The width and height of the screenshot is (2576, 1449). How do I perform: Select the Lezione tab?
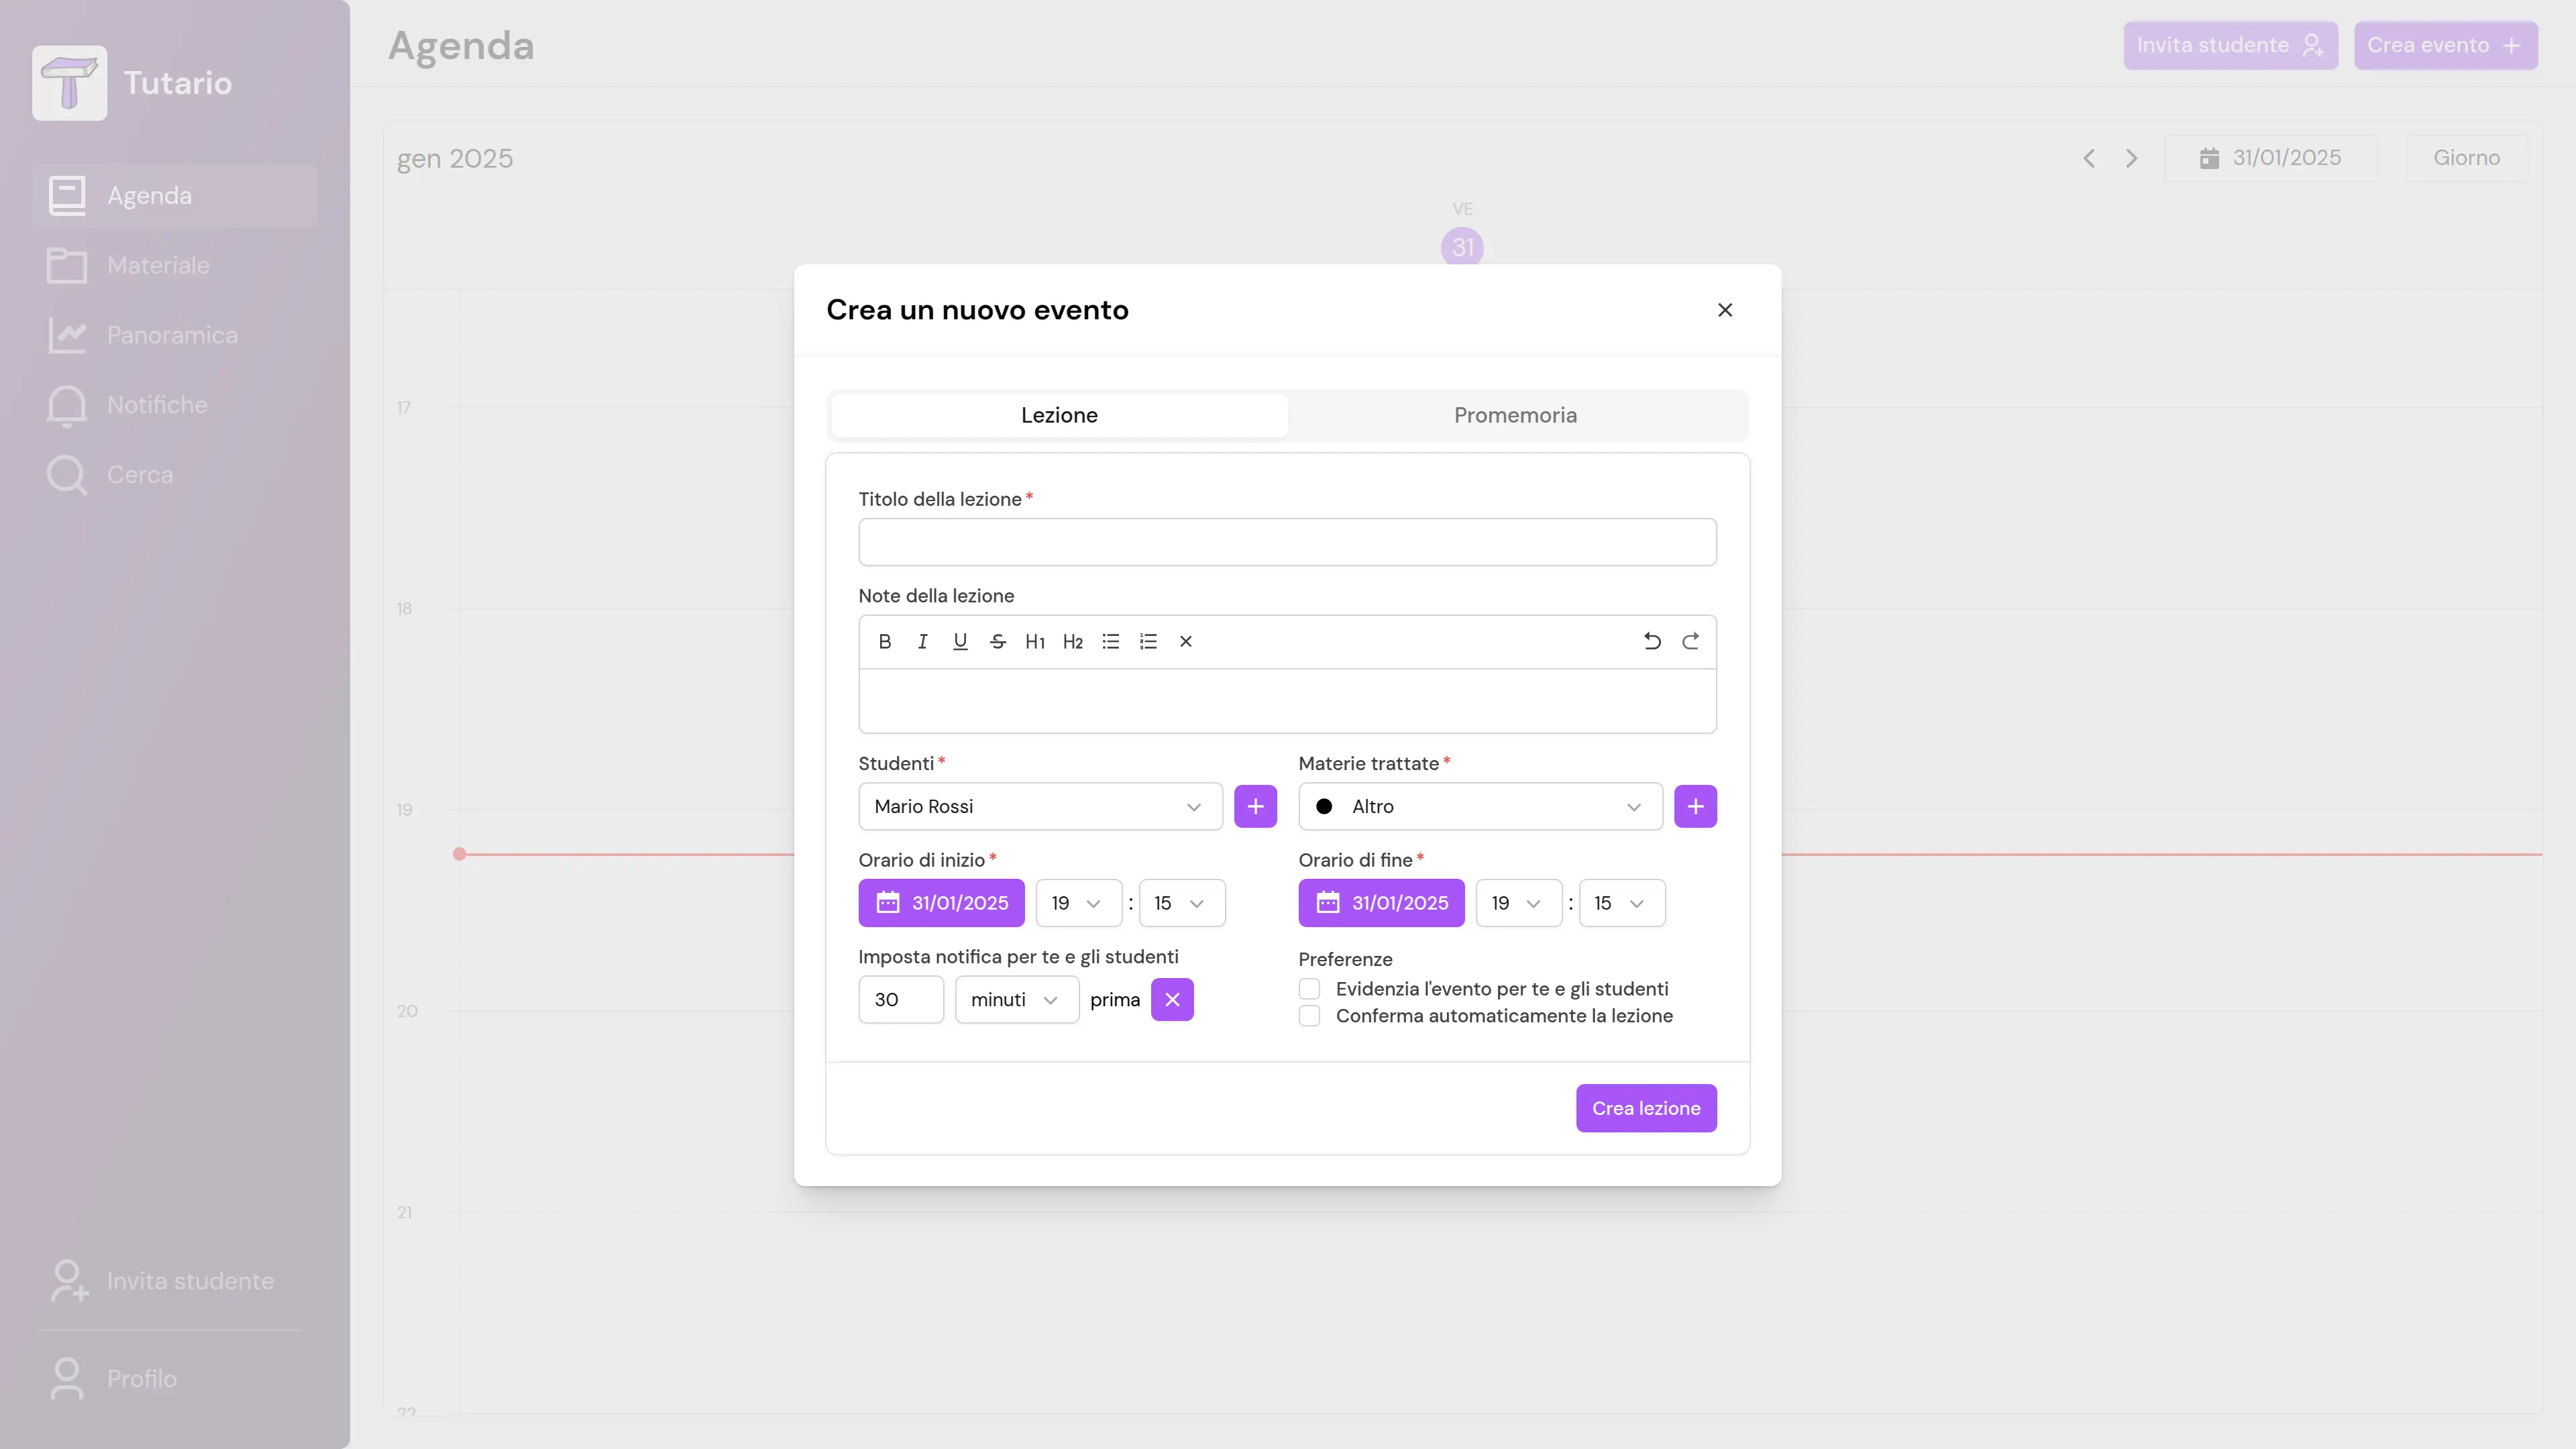pyautogui.click(x=1059, y=415)
